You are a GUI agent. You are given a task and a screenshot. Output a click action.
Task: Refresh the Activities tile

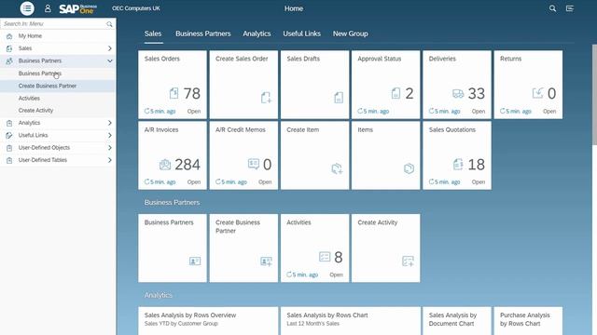pyautogui.click(x=289, y=275)
